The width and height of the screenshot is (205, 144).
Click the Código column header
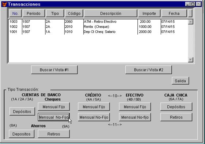point(74,13)
